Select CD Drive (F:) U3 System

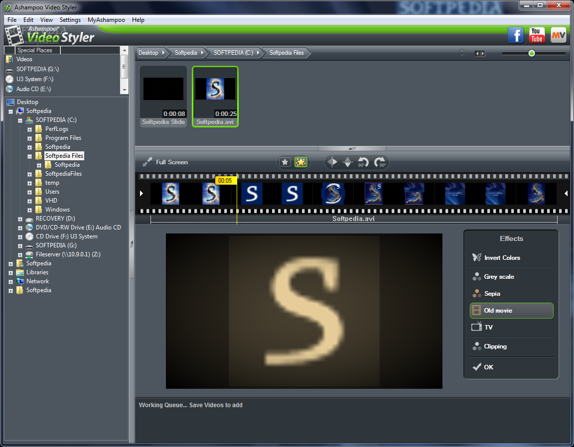(67, 236)
